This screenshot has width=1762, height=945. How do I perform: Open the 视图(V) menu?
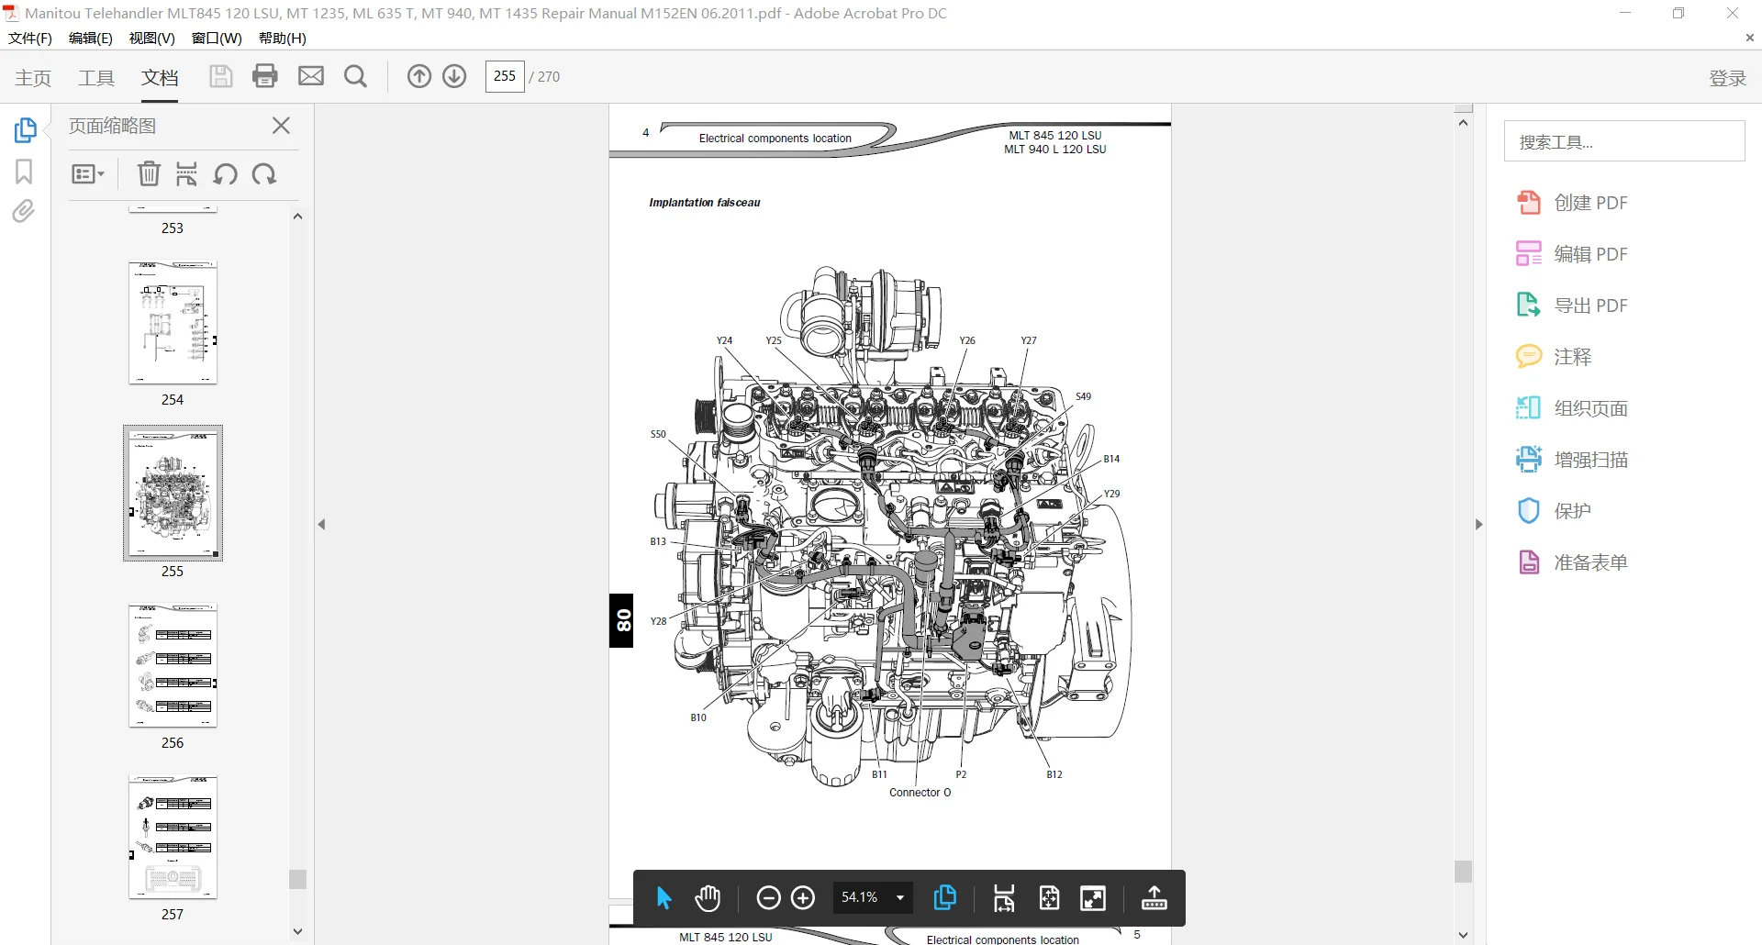[152, 38]
